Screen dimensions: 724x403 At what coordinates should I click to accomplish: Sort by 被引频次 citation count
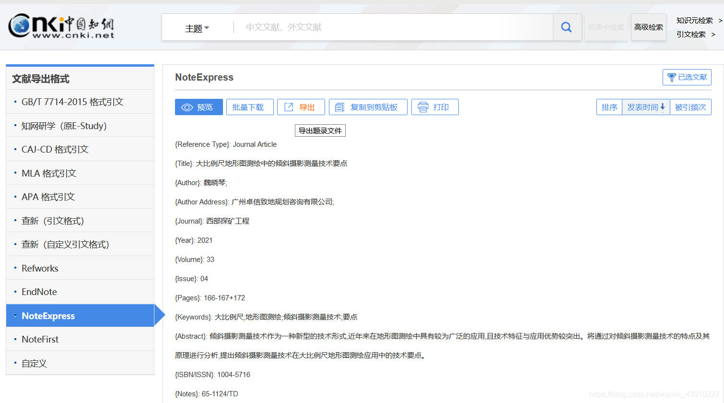pyautogui.click(x=690, y=107)
